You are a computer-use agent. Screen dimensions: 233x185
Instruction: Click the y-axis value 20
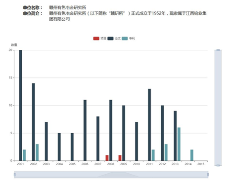tap(10, 50)
